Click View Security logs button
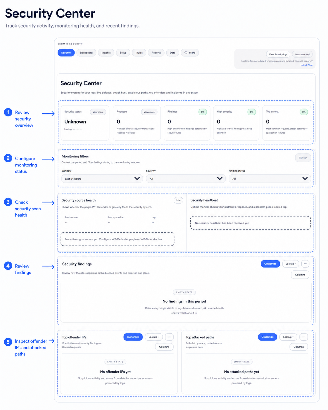The height and width of the screenshot is (410, 328). click(278, 54)
